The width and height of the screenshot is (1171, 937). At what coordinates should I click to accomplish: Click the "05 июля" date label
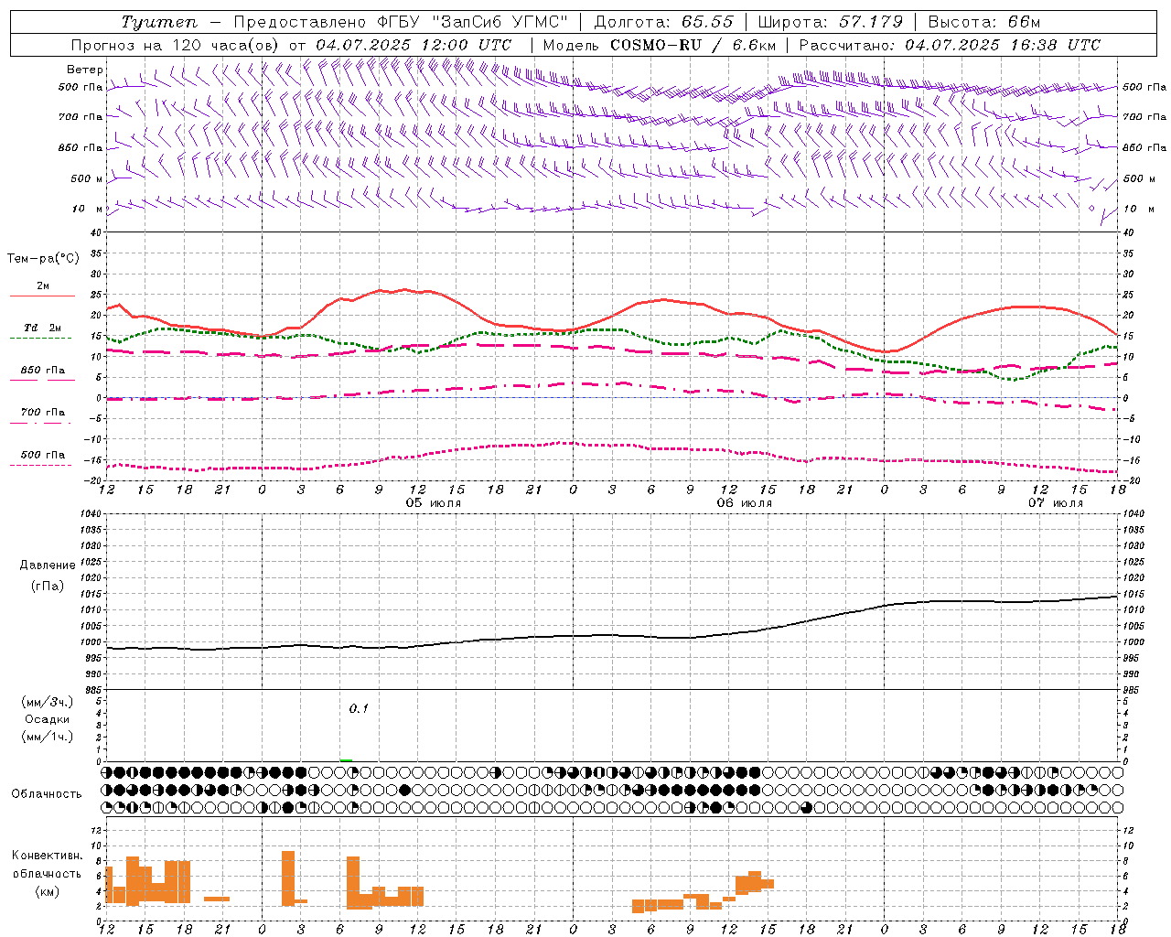(x=434, y=503)
